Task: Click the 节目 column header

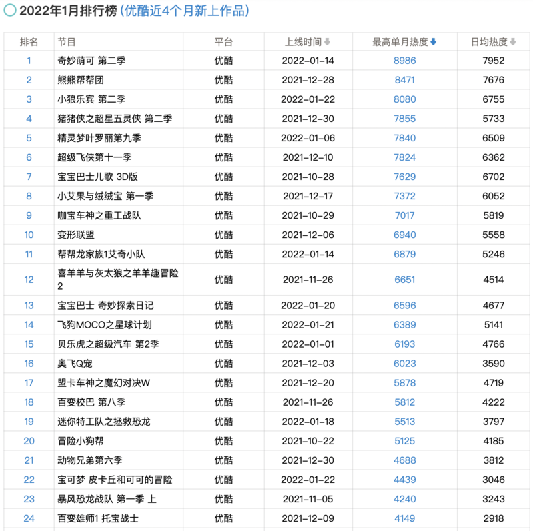Action: click(x=66, y=42)
